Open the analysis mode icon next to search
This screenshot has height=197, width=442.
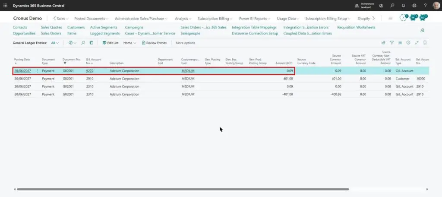click(92, 43)
